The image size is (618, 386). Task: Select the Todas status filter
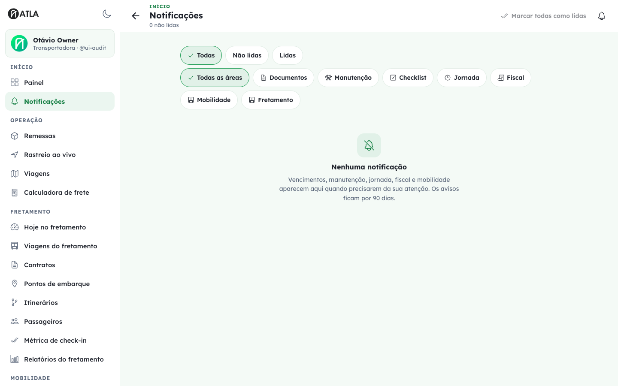coord(201,55)
